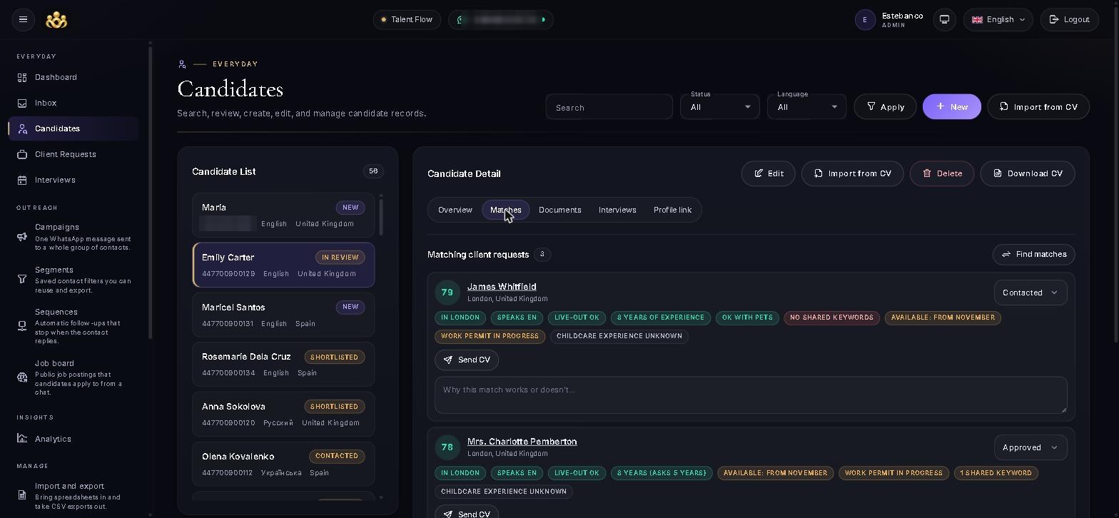Switch to the Profile link tab
This screenshot has width=1119, height=518.
(672, 210)
